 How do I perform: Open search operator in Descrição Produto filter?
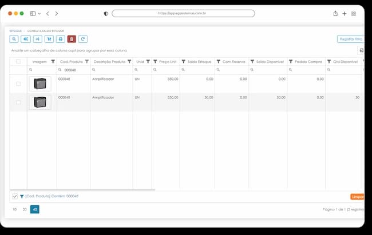pyautogui.click(x=93, y=70)
